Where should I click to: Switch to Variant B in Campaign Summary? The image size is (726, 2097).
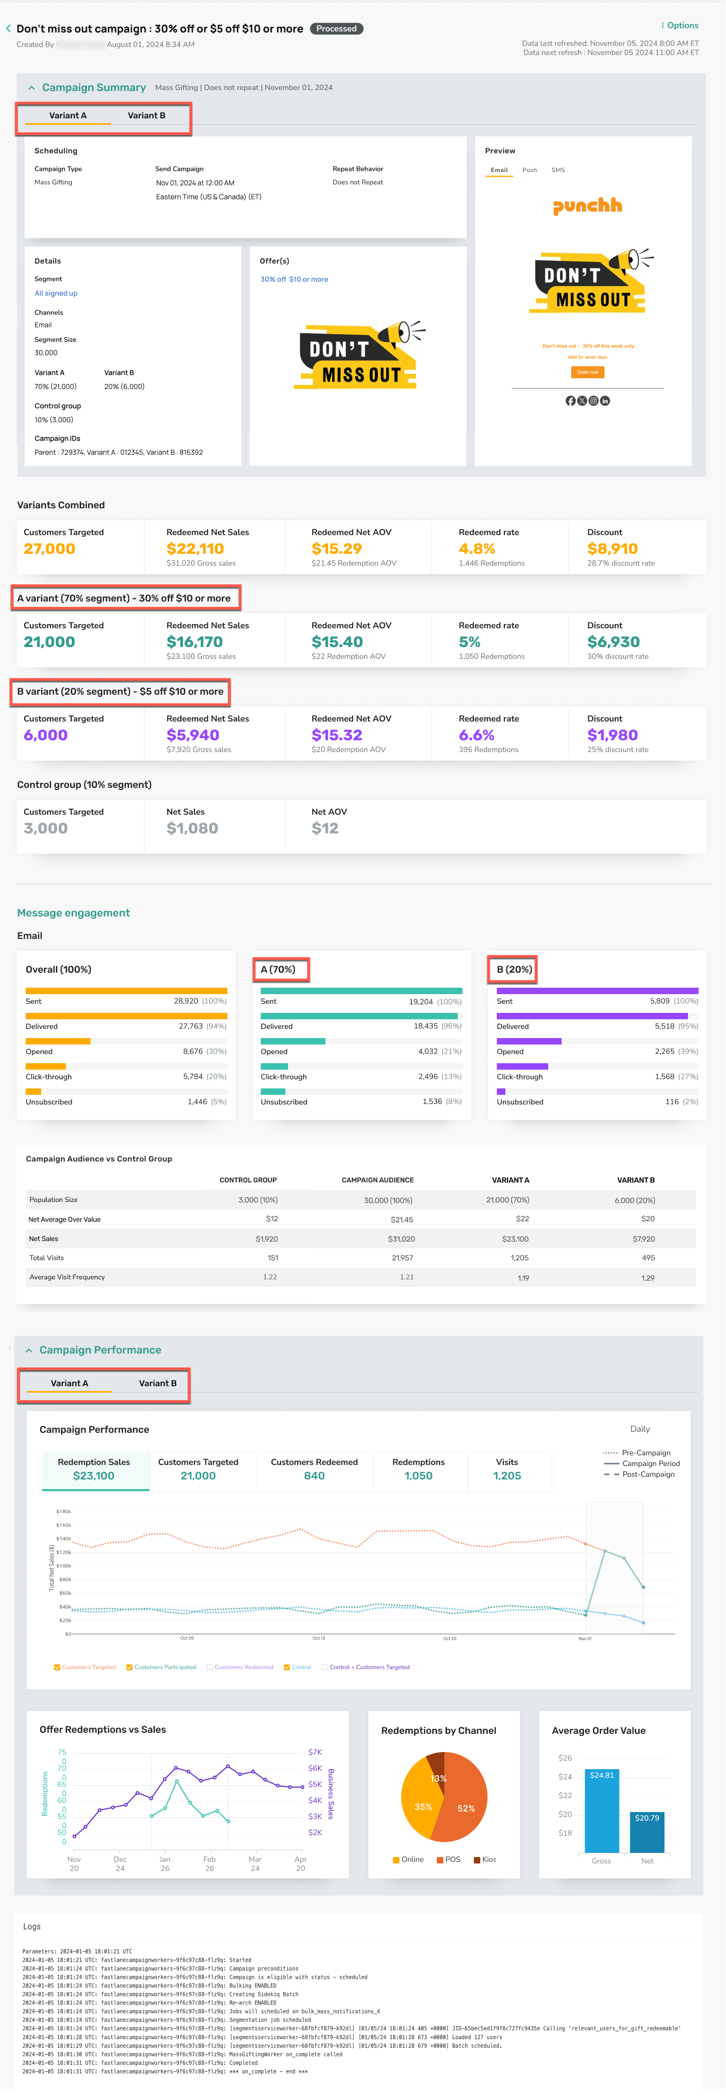(147, 116)
